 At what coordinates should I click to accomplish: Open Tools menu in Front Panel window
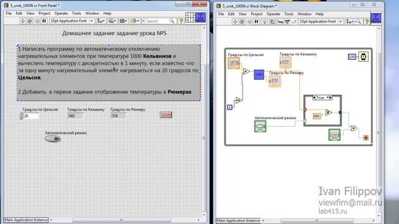click(76, 13)
